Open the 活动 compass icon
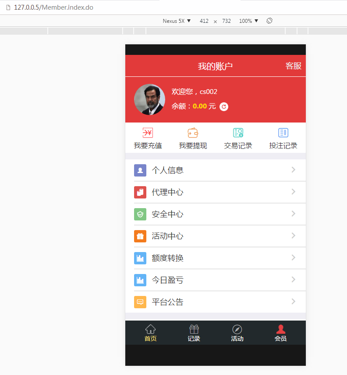347x375 pixels. click(237, 329)
